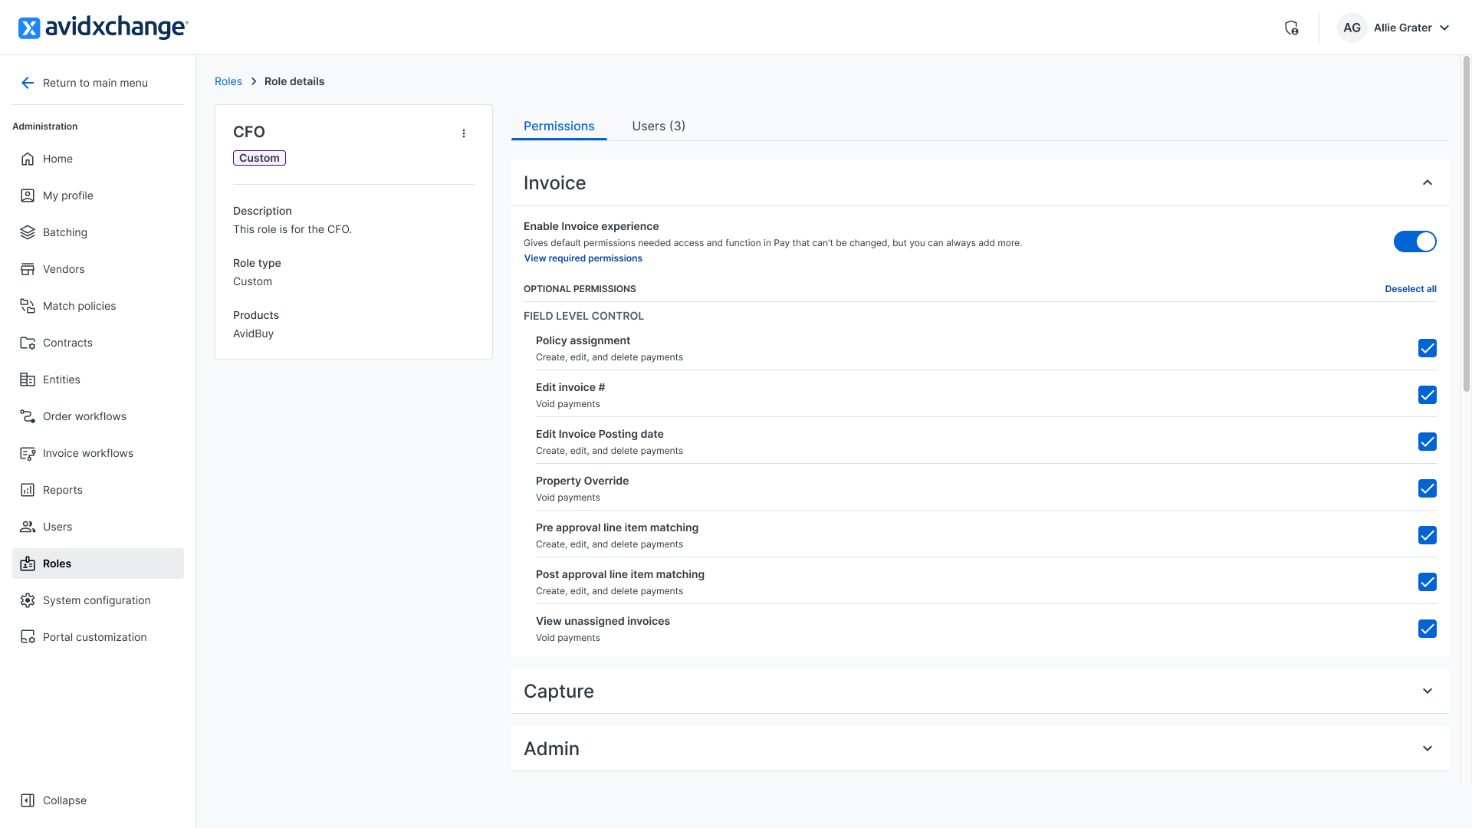Open the CFO role three-dot menu
Viewport: 1472px width, 828px height.
(464, 133)
